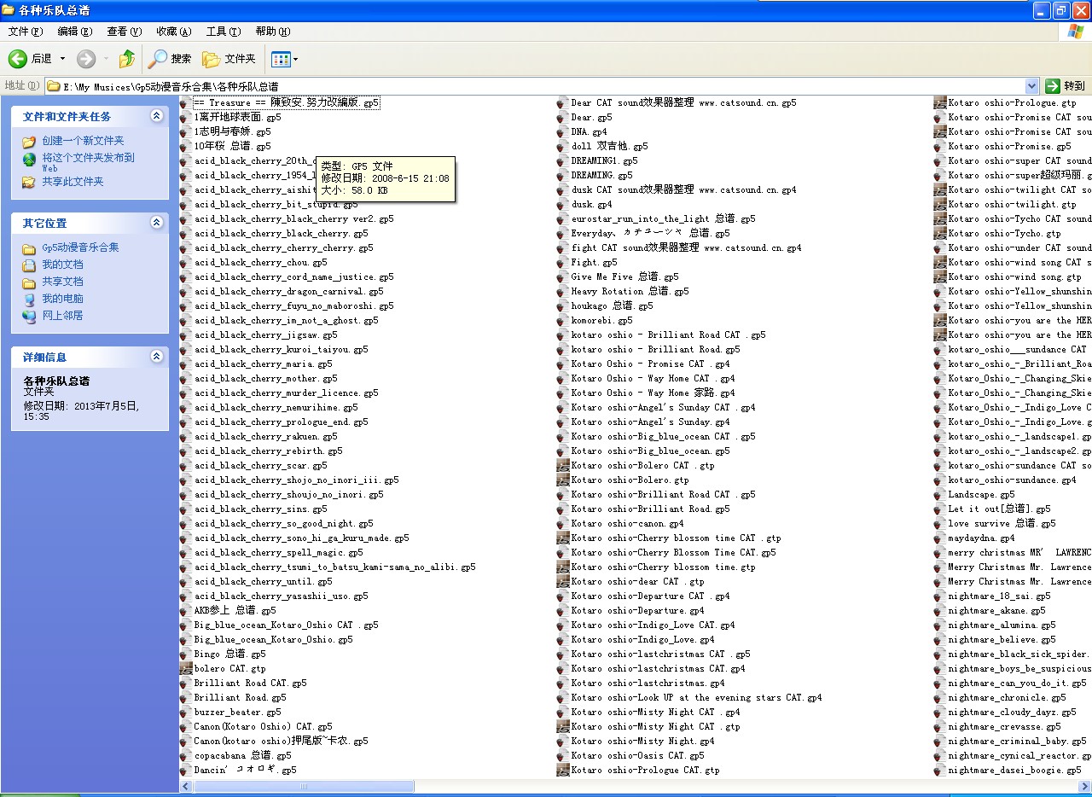Select file Heavy Rotation 总谱.gp5
Viewport: 1092px width, 797px height.
point(630,291)
